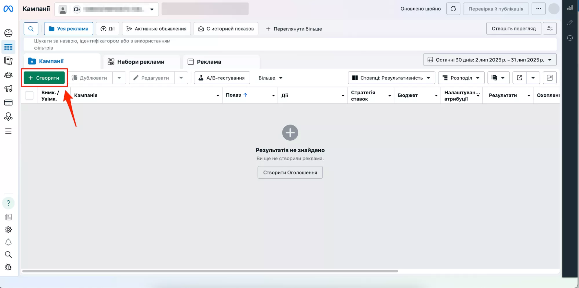Click the green 'Створити' button
Screen dimensions: 579x288
pos(44,78)
